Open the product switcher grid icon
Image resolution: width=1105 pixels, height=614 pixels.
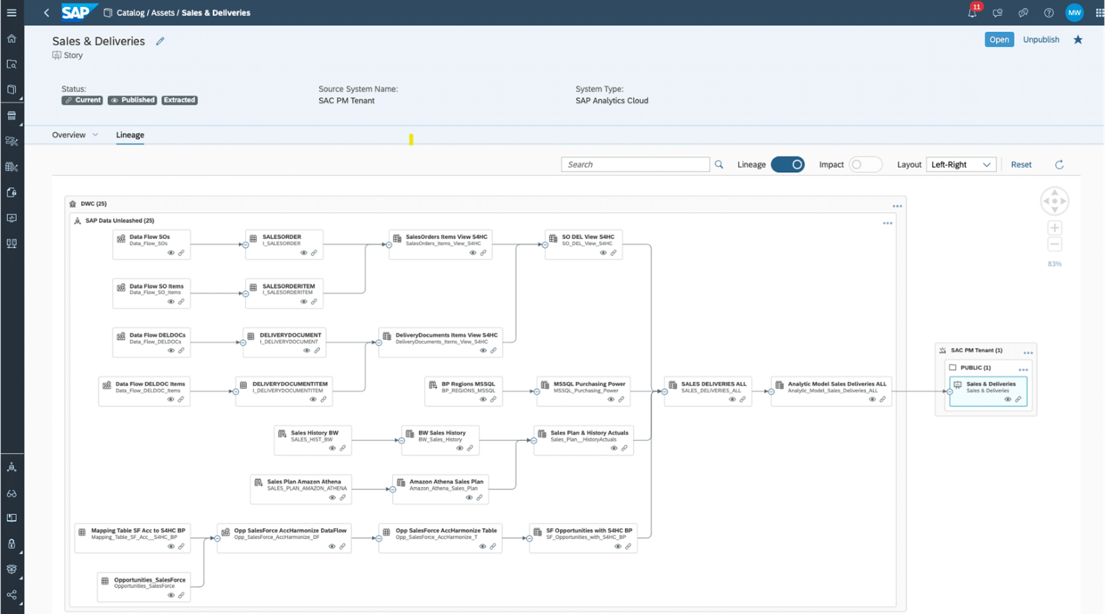(1099, 13)
